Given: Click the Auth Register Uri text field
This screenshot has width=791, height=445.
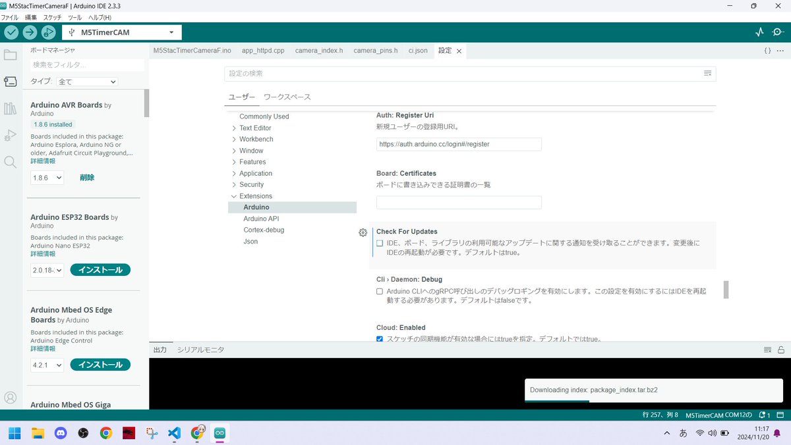Looking at the screenshot, I should coord(459,144).
